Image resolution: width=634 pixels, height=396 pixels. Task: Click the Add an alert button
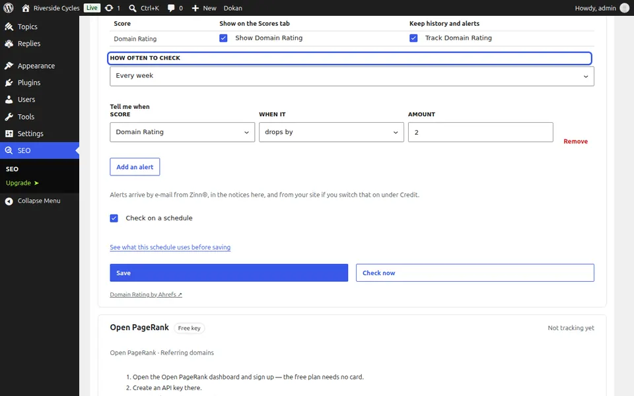tap(135, 167)
